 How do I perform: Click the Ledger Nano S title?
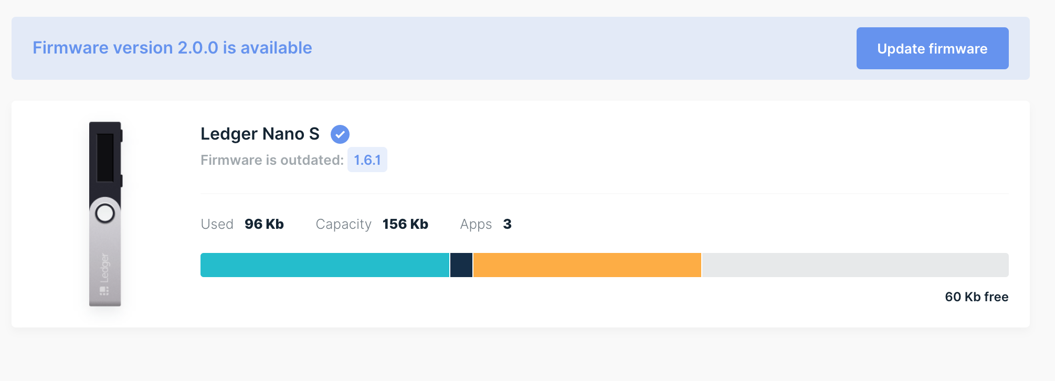click(260, 134)
